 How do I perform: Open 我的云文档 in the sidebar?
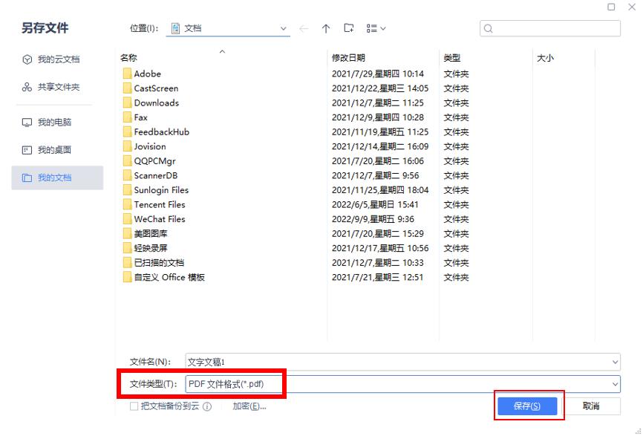click(x=50, y=59)
